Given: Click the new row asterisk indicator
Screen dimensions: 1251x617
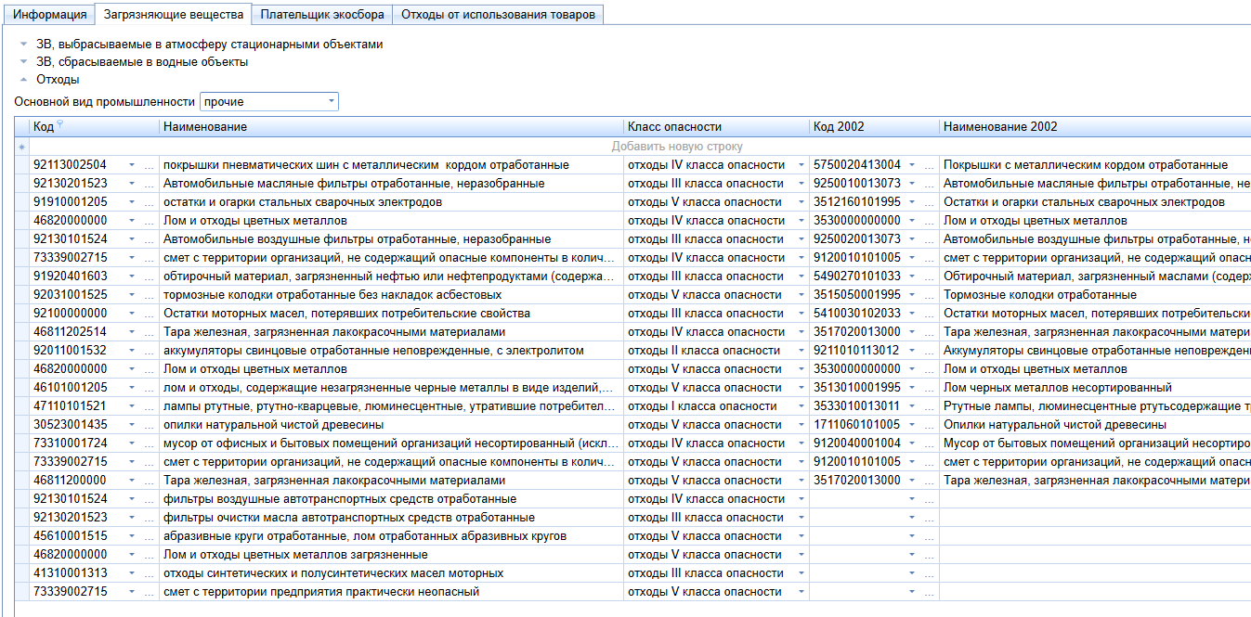Looking at the screenshot, I should [22, 147].
